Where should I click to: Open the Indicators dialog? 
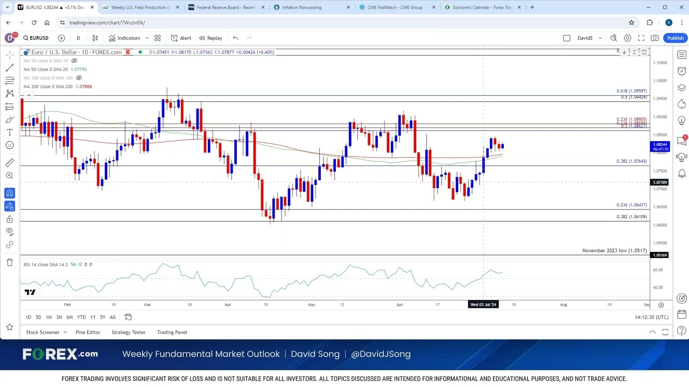124,38
